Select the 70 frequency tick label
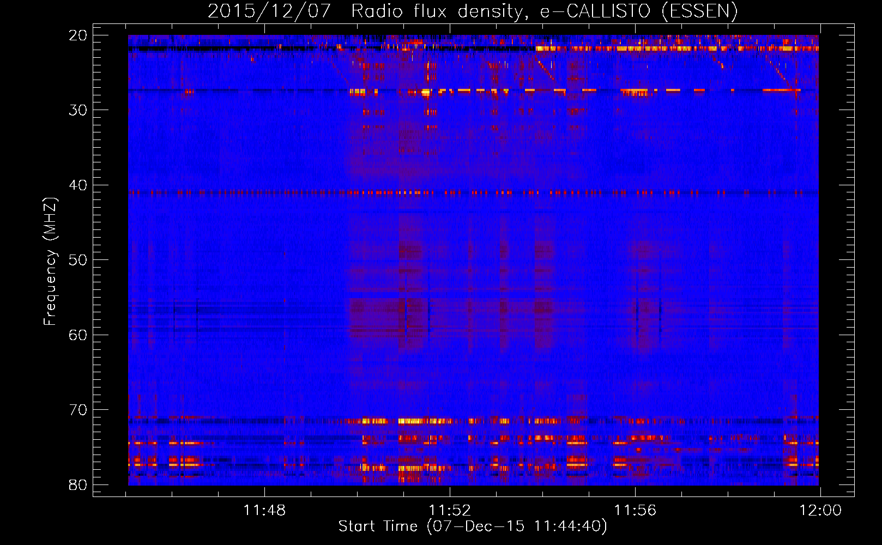Viewport: 882px width, 545px height. click(78, 410)
